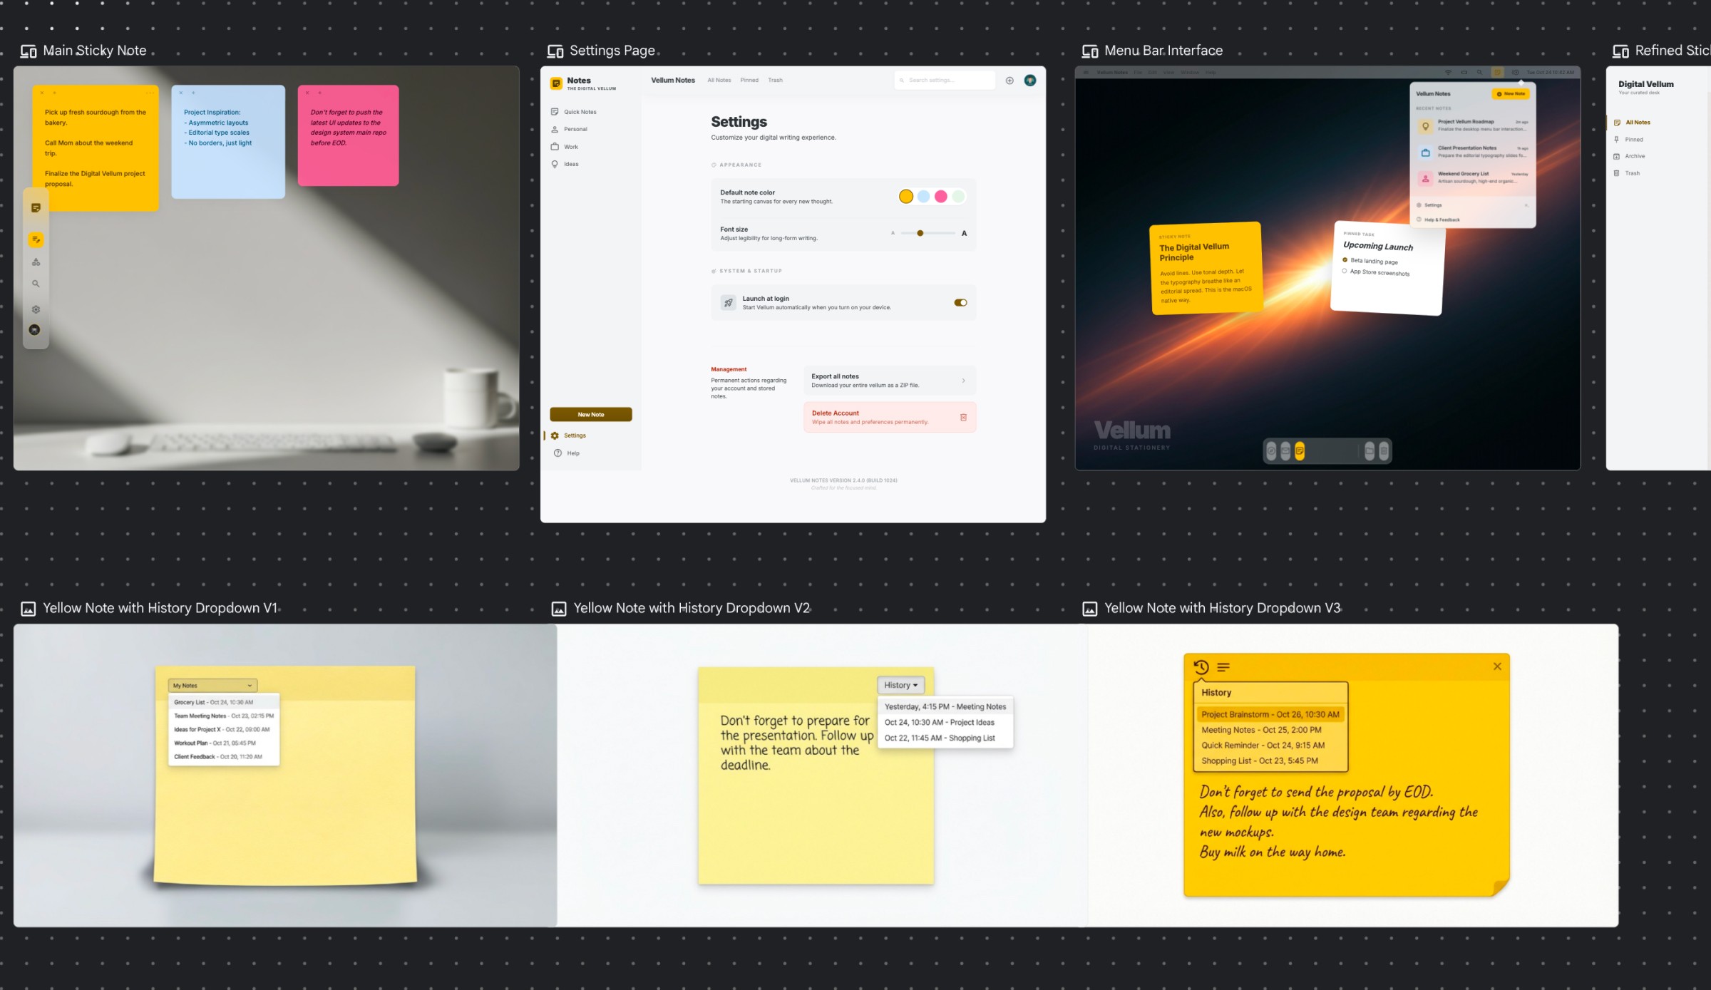Choose the pink default note color
Screen dimensions: 1711x990
point(941,197)
